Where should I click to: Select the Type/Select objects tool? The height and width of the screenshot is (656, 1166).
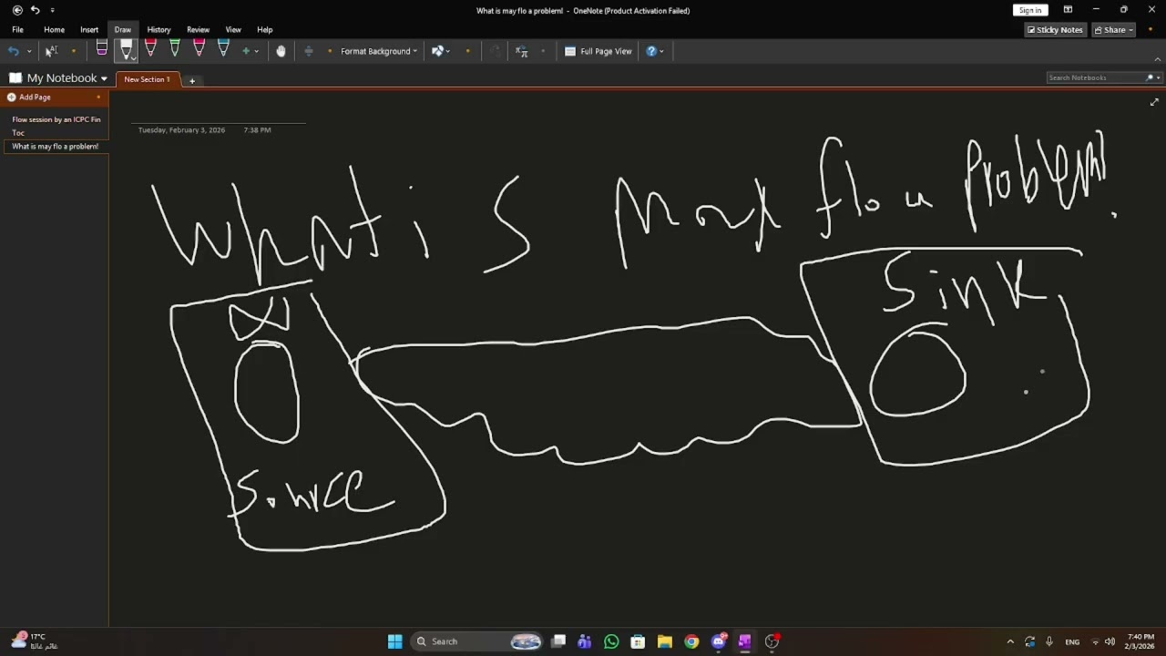(51, 51)
